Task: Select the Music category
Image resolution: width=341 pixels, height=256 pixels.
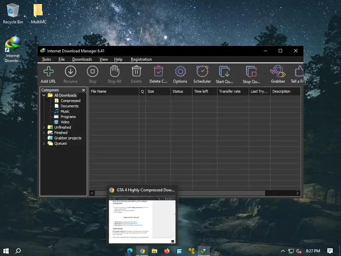Action: 62,111
